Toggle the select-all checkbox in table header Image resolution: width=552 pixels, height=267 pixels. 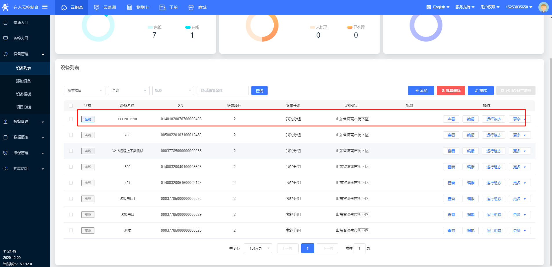coord(71,106)
